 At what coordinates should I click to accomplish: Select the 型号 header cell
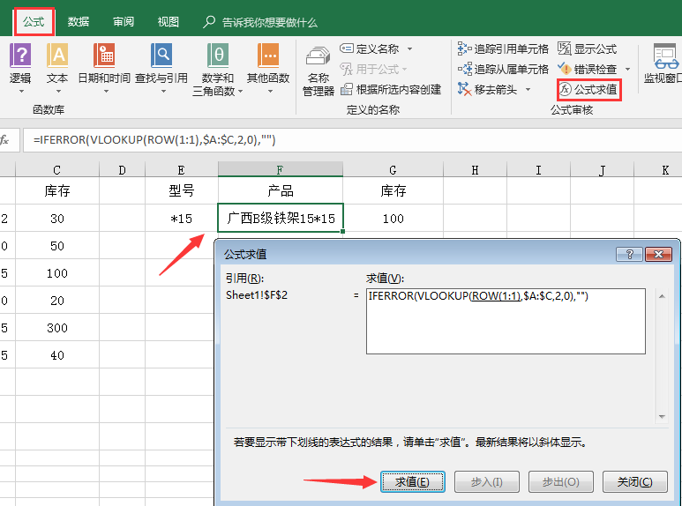(x=182, y=190)
